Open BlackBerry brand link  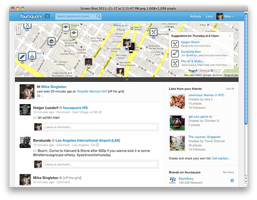(x=186, y=178)
